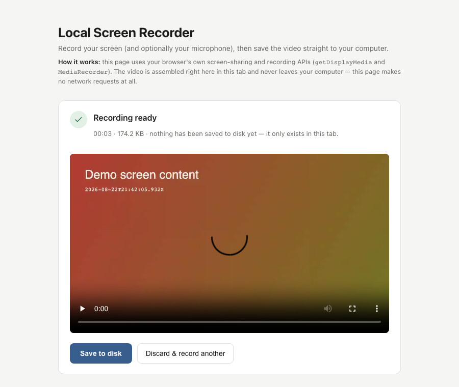
Task: Save the recording with Save to disk
Action: 101,353
